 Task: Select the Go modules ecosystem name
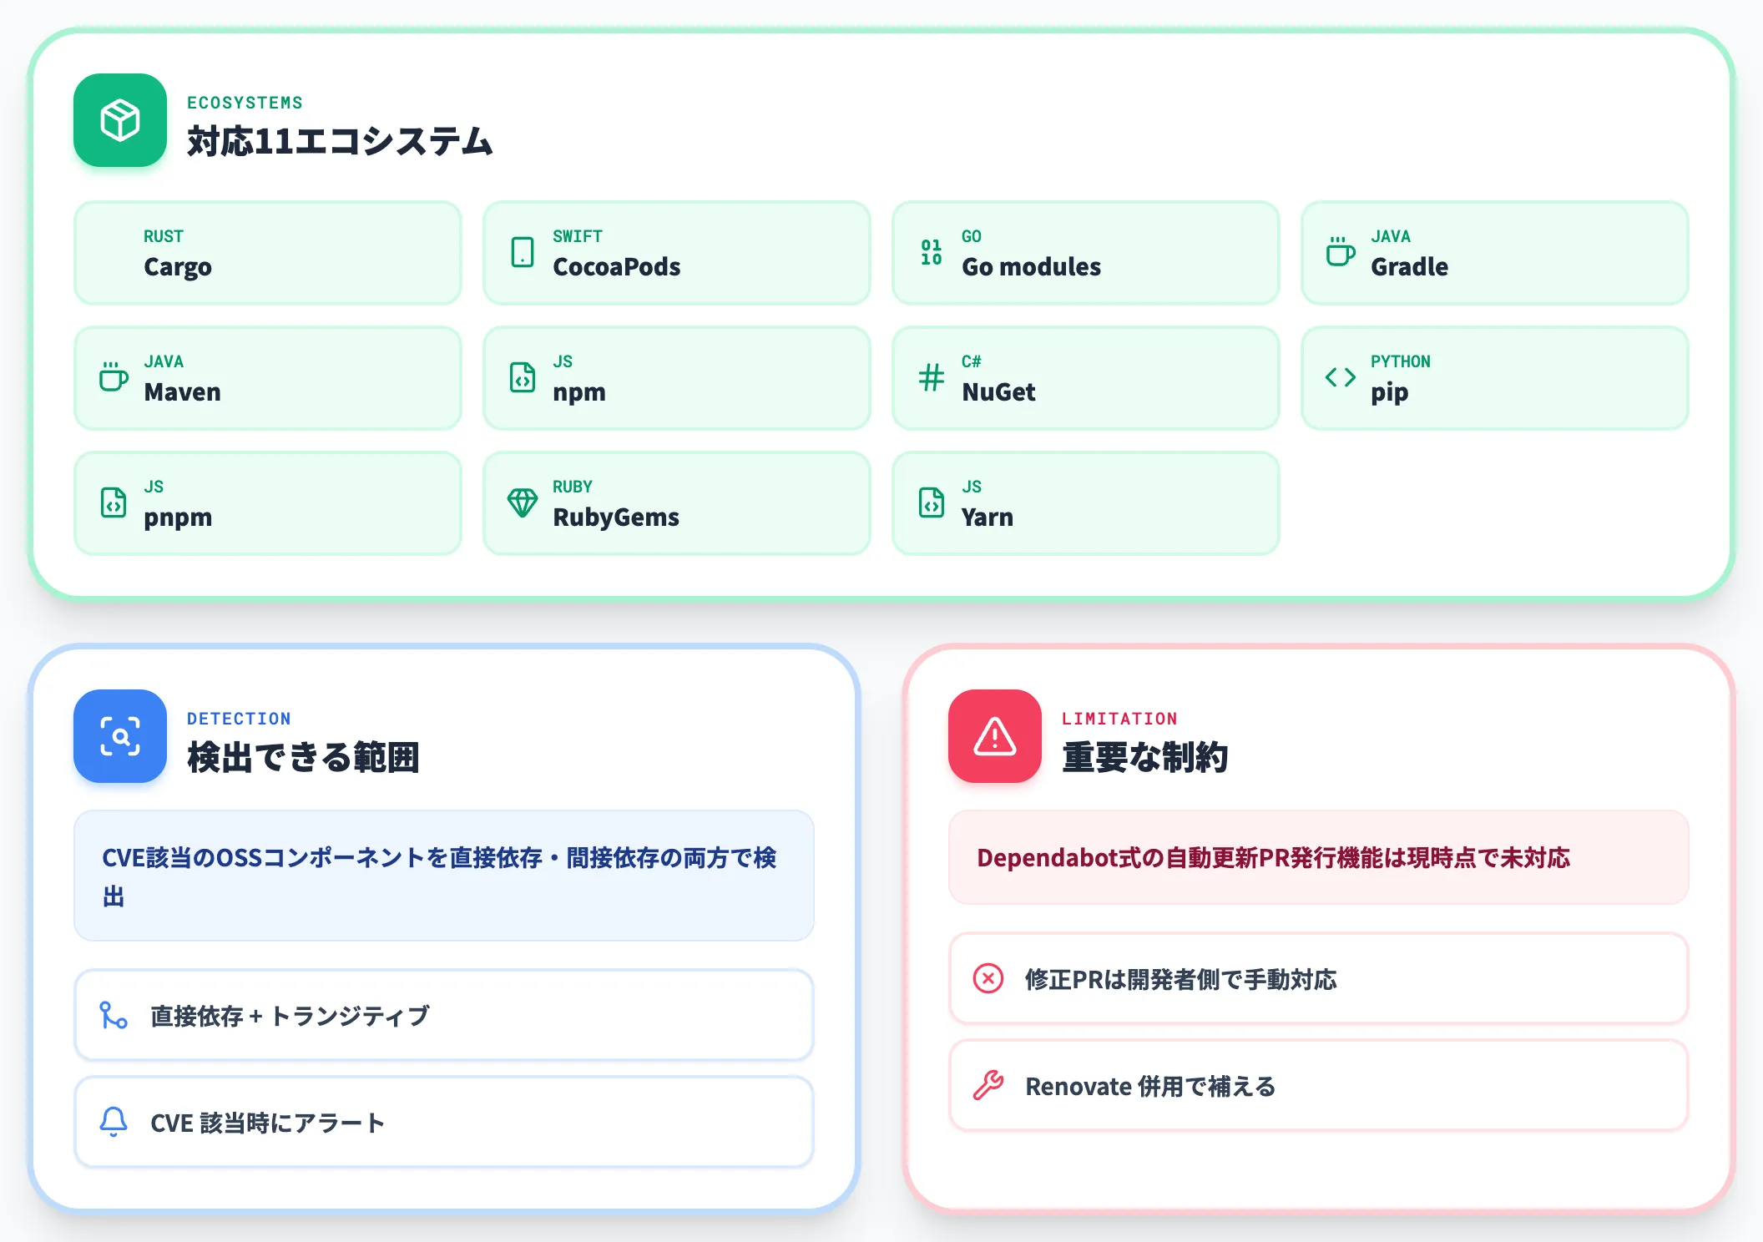pyautogui.click(x=1032, y=267)
